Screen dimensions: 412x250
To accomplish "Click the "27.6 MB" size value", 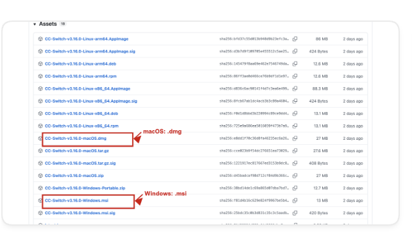I will tap(321, 151).
